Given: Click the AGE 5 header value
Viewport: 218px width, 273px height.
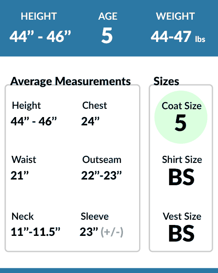Looking at the screenshot, I should click(107, 35).
